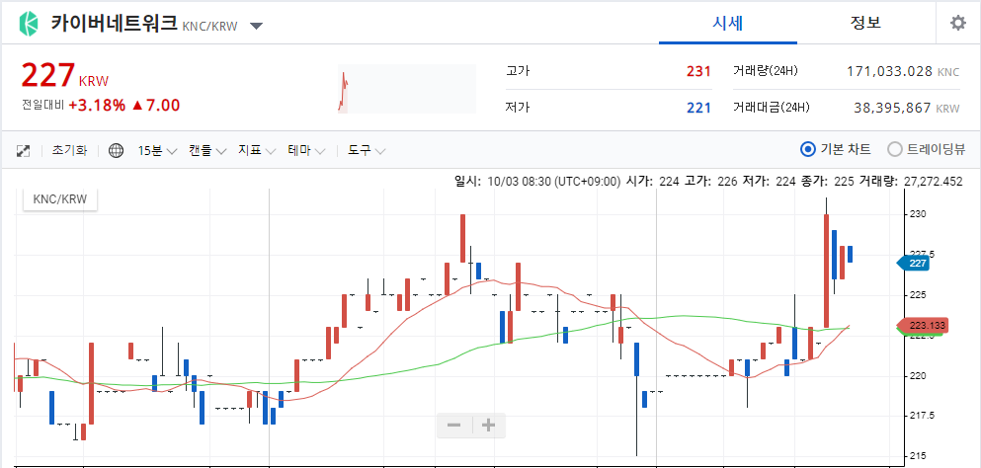Open the 테마 theme dropdown
981x468 pixels.
(x=306, y=151)
